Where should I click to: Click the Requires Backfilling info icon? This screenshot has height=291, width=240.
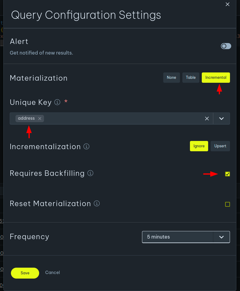coord(90,173)
